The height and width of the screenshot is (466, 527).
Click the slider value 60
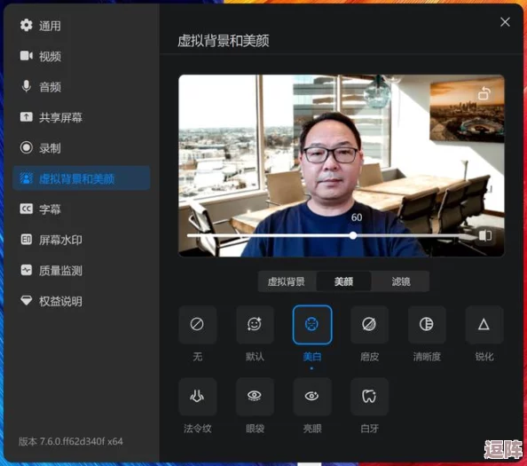[357, 217]
